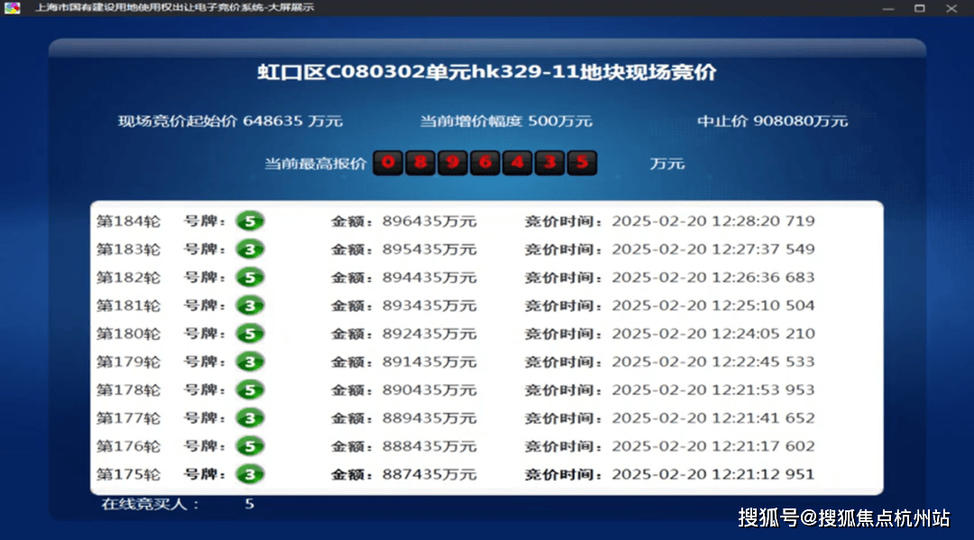Select the paddle 3 badge in round 183

click(250, 249)
